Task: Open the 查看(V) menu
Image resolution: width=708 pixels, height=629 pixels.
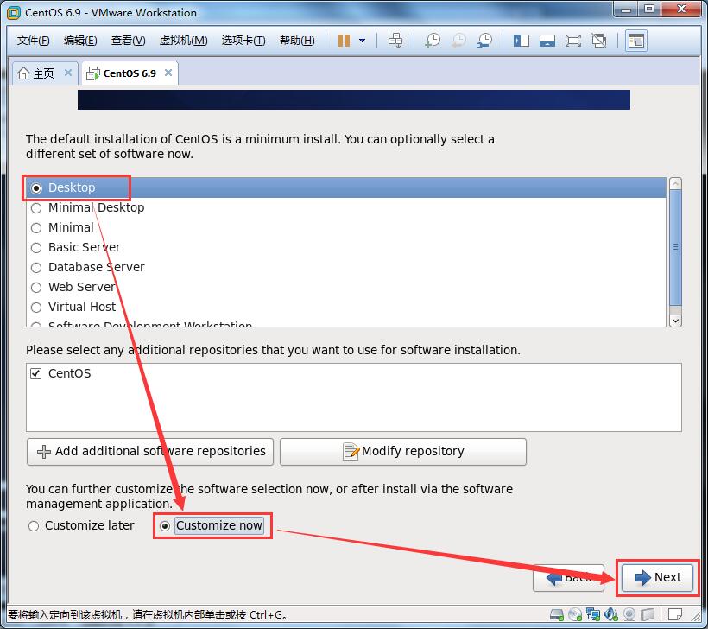Action: [x=129, y=41]
